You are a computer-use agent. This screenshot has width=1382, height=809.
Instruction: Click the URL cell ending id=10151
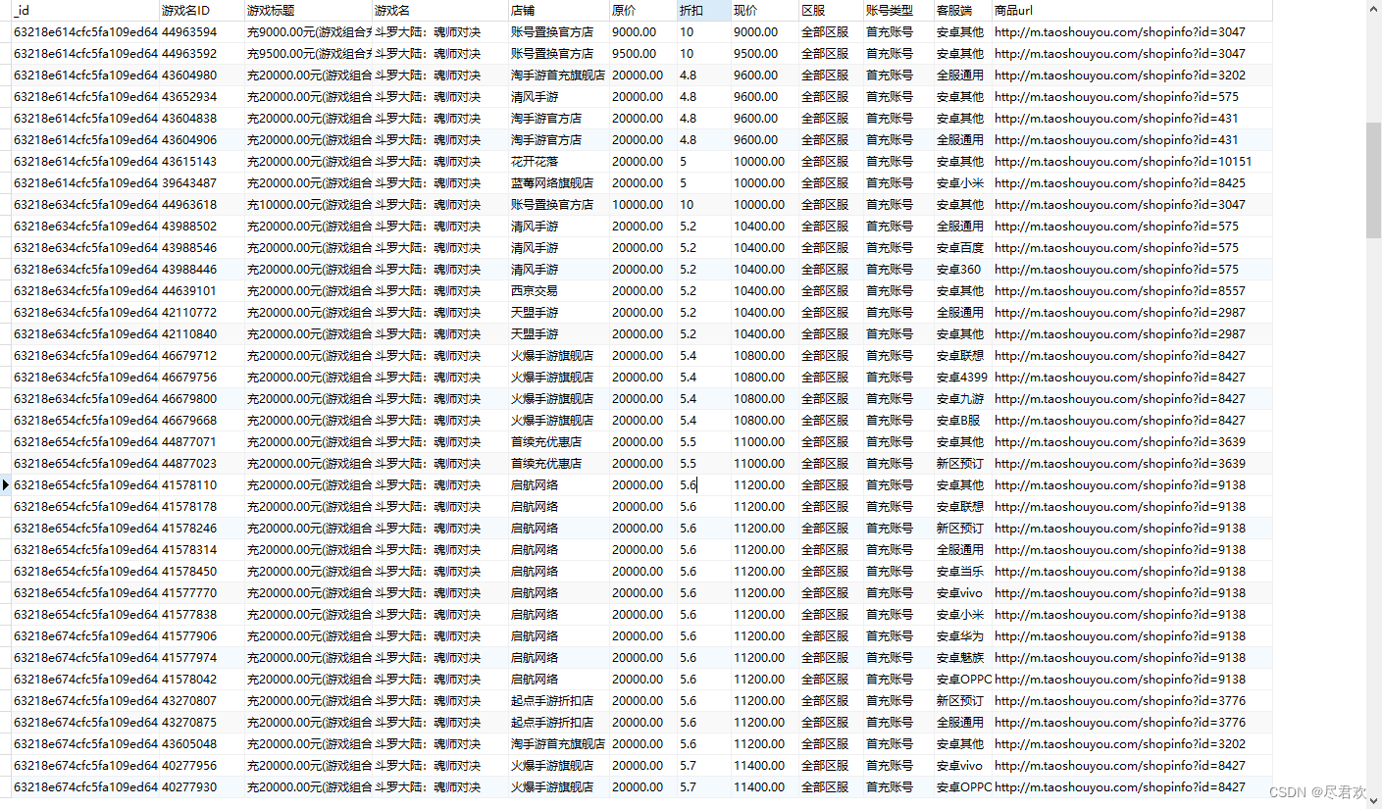(x=1132, y=162)
